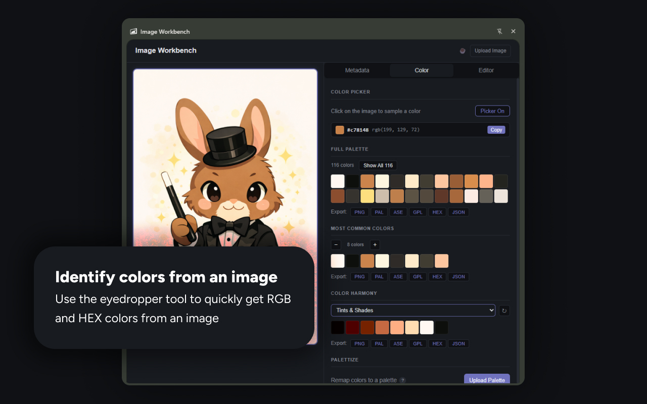647x404 pixels.
Task: Increase the most common colors count
Action: pyautogui.click(x=375, y=244)
